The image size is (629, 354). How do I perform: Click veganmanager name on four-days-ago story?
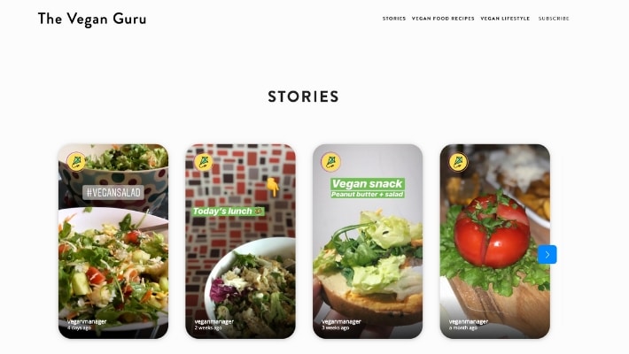click(x=87, y=321)
